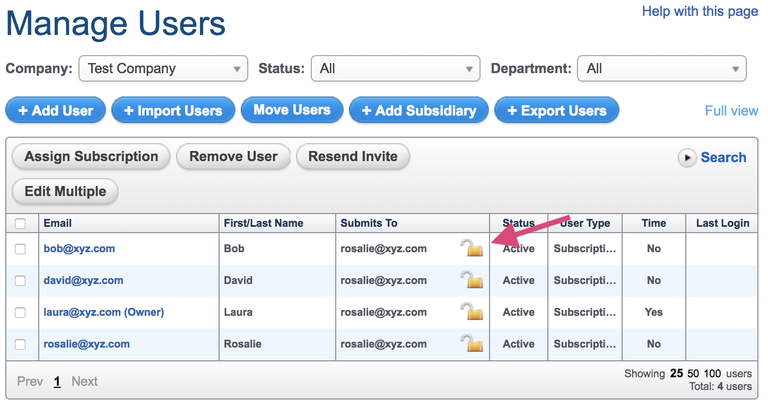Click the Move Users button

tap(292, 110)
